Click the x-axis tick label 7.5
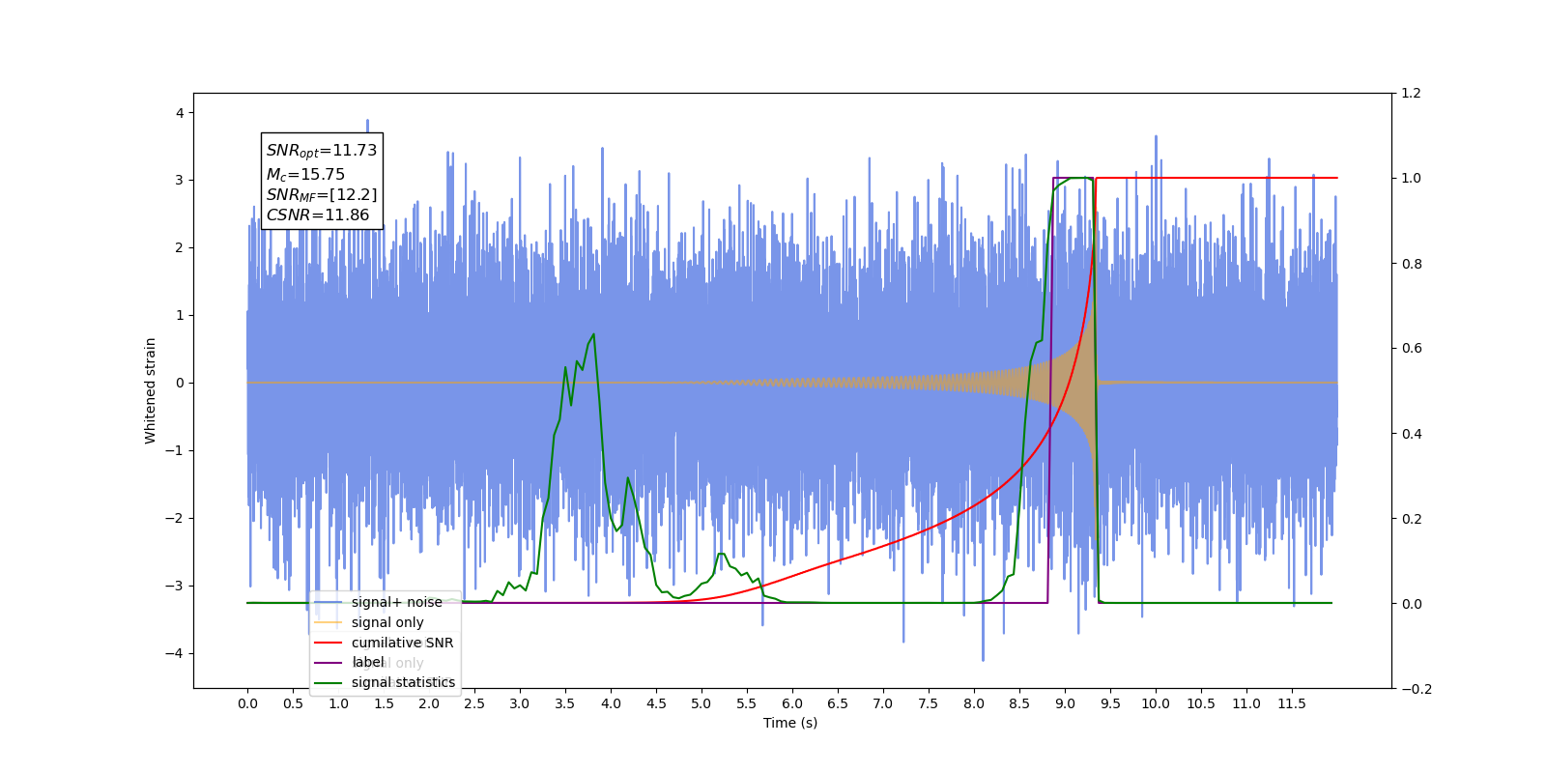The image size is (1546, 773). click(x=929, y=703)
